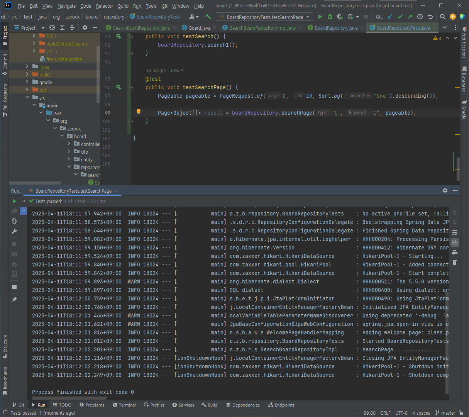This screenshot has width=469, height=417.
Task: Open the Commit side panel
Action: pyautogui.click(x=5, y=64)
